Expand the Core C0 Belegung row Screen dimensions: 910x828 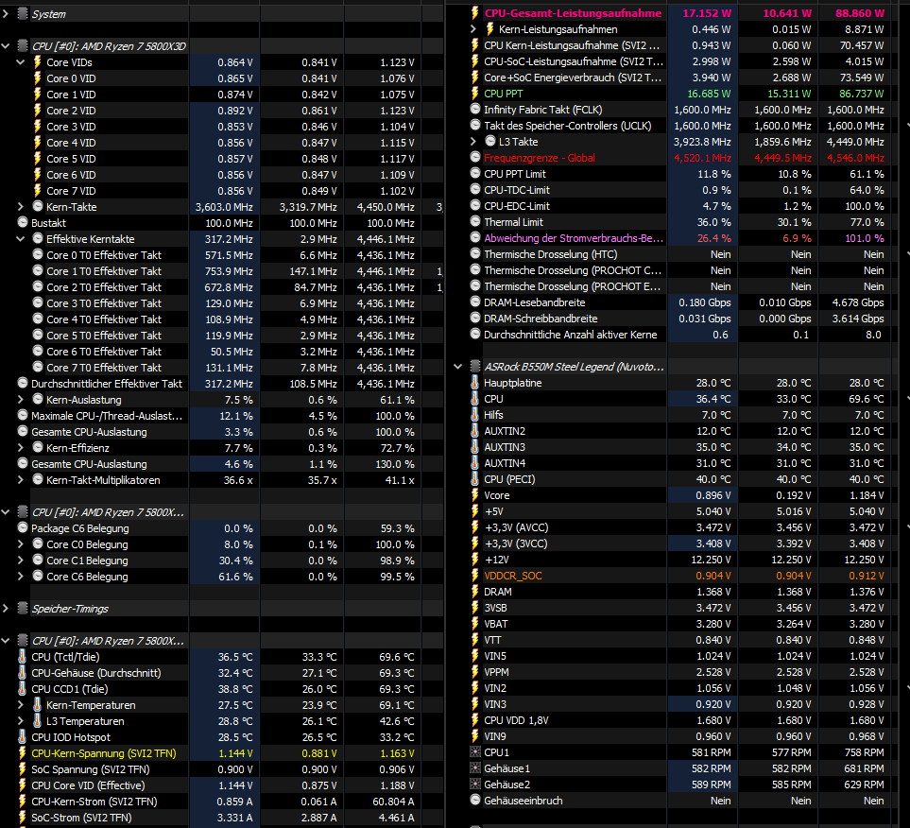21,544
